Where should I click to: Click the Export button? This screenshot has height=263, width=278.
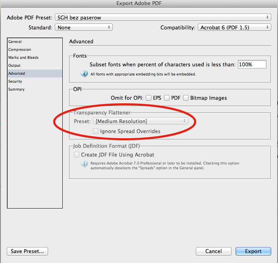pos(253,251)
